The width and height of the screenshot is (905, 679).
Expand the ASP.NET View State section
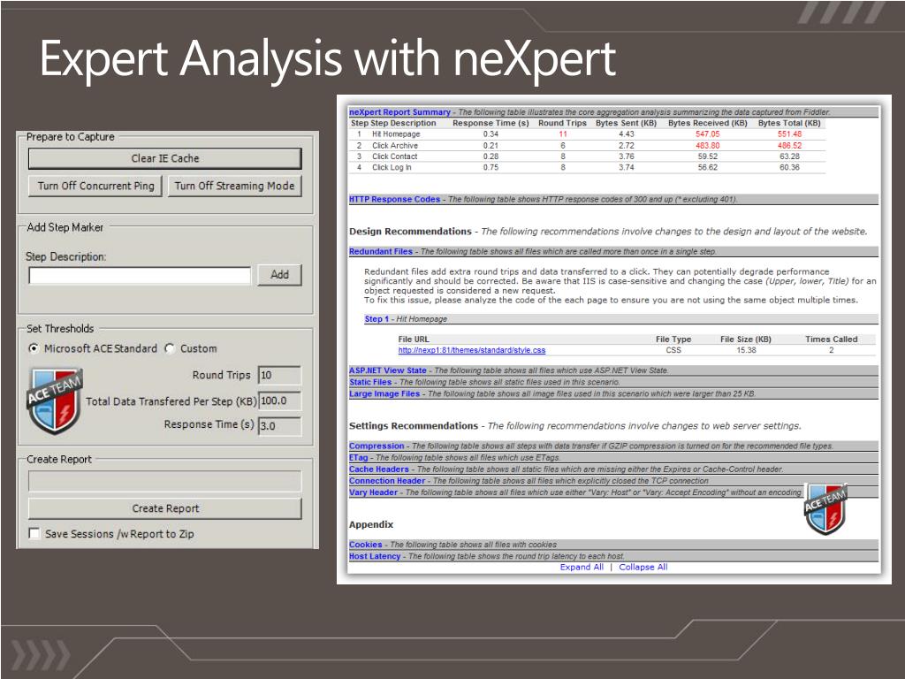pyautogui.click(x=388, y=370)
